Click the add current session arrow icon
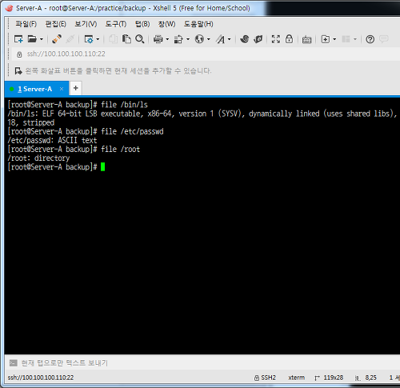The height and width of the screenshot is (388, 400). tap(18, 71)
